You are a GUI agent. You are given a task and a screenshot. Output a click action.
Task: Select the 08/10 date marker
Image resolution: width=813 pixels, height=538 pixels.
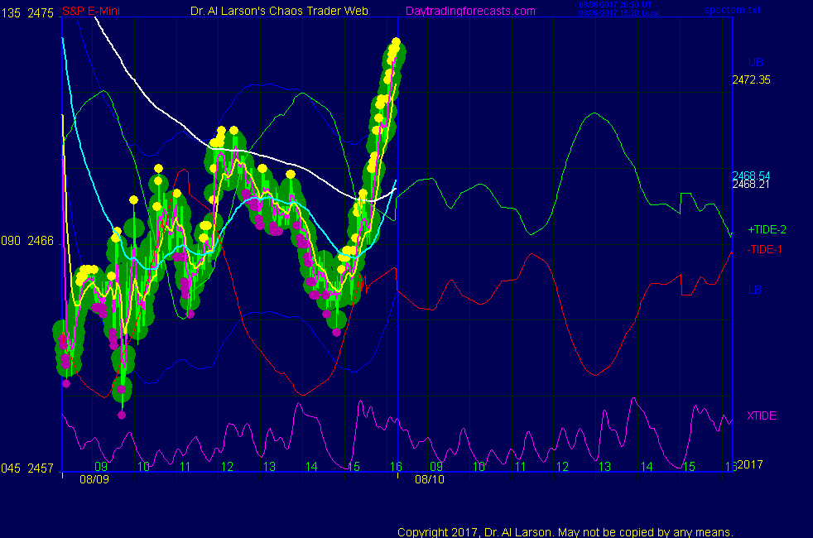point(429,479)
